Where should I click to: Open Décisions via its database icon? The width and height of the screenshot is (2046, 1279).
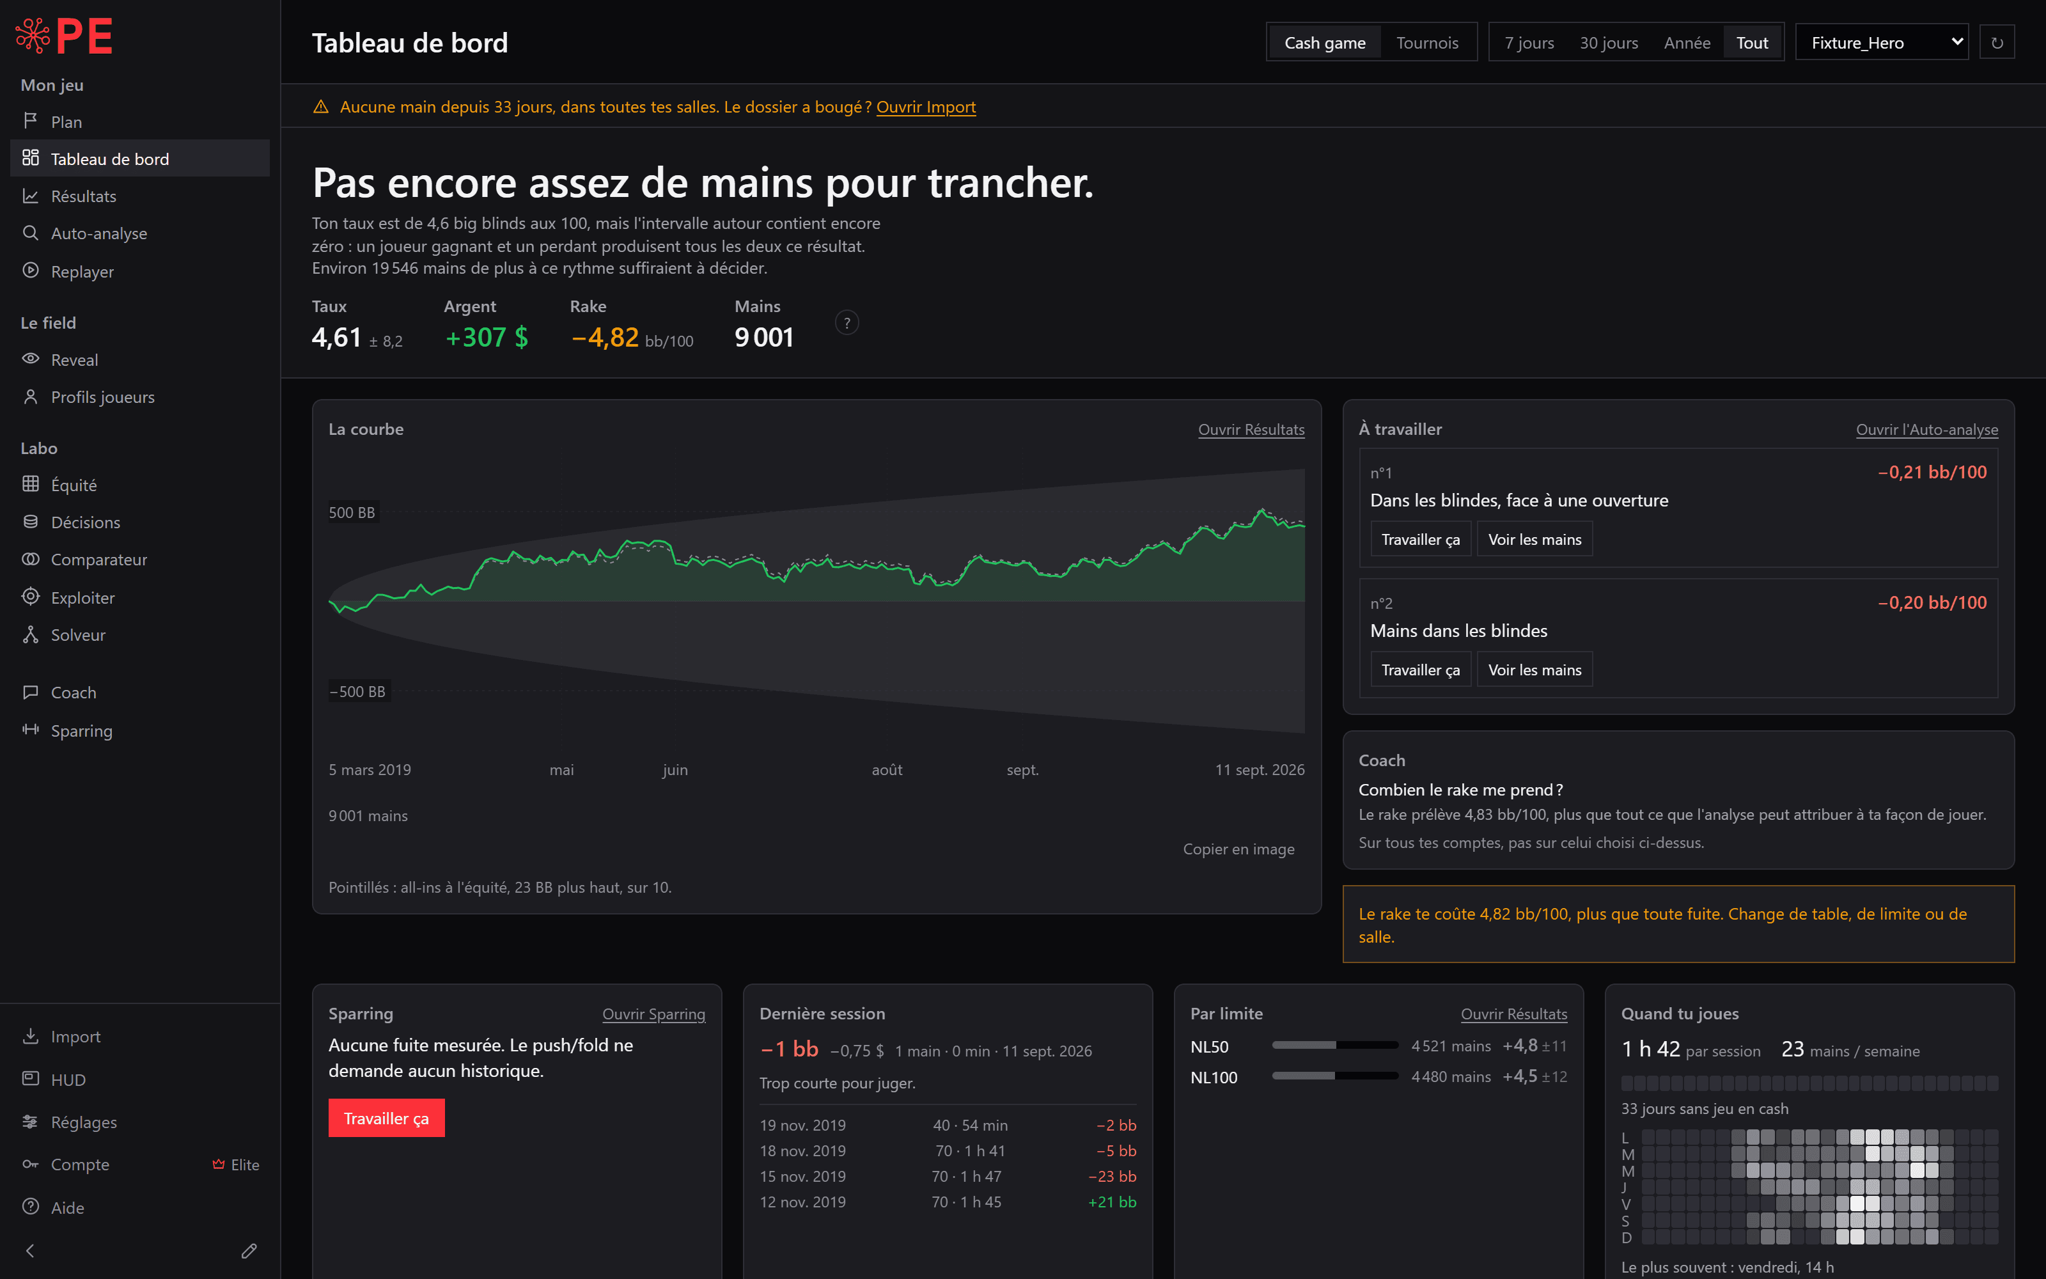pyautogui.click(x=31, y=521)
